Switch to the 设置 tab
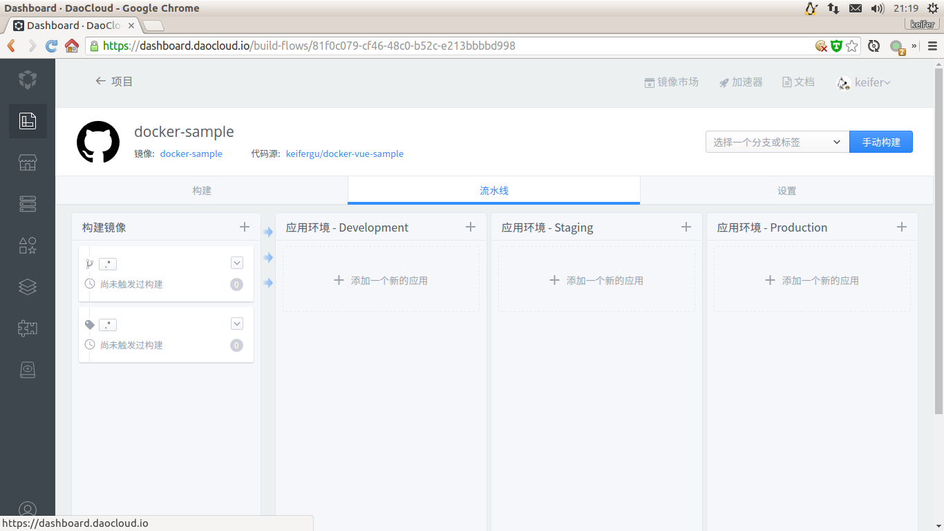944x531 pixels. tap(787, 190)
